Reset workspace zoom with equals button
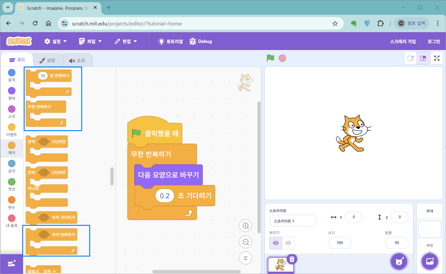Image resolution: width=446 pixels, height=274 pixels. tap(246, 258)
